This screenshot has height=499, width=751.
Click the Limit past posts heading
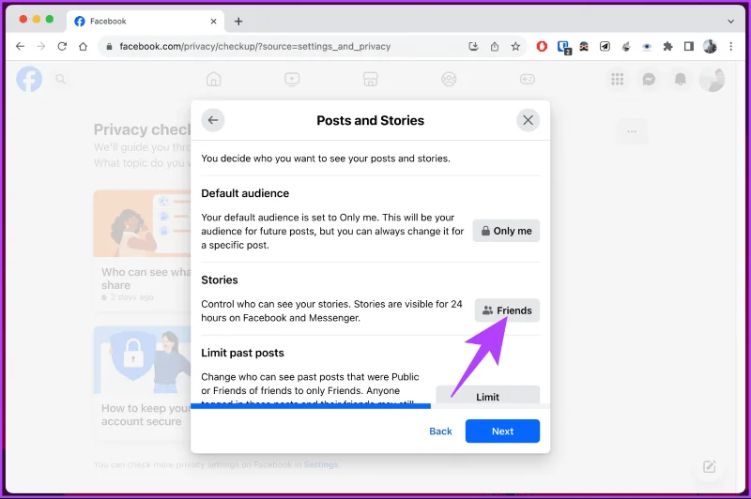(242, 353)
